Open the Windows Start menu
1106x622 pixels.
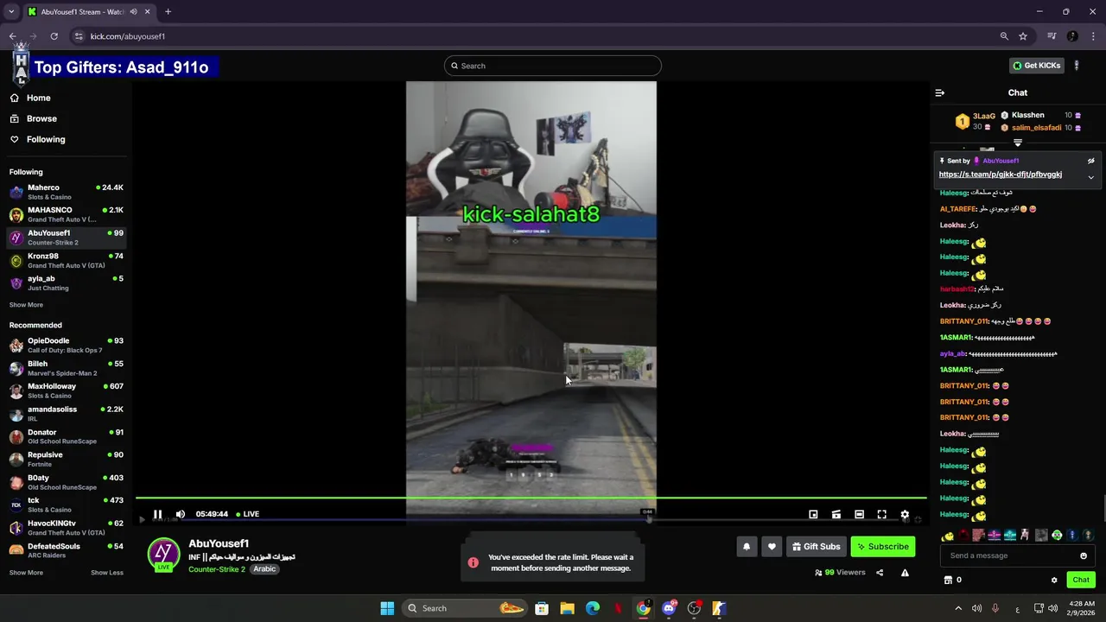pyautogui.click(x=387, y=608)
